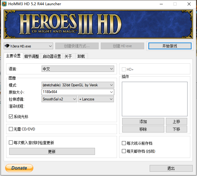197x176 pixels.
Task: Expand the 模式 dropdown with 32-bit OpenGL
Action: (78, 85)
